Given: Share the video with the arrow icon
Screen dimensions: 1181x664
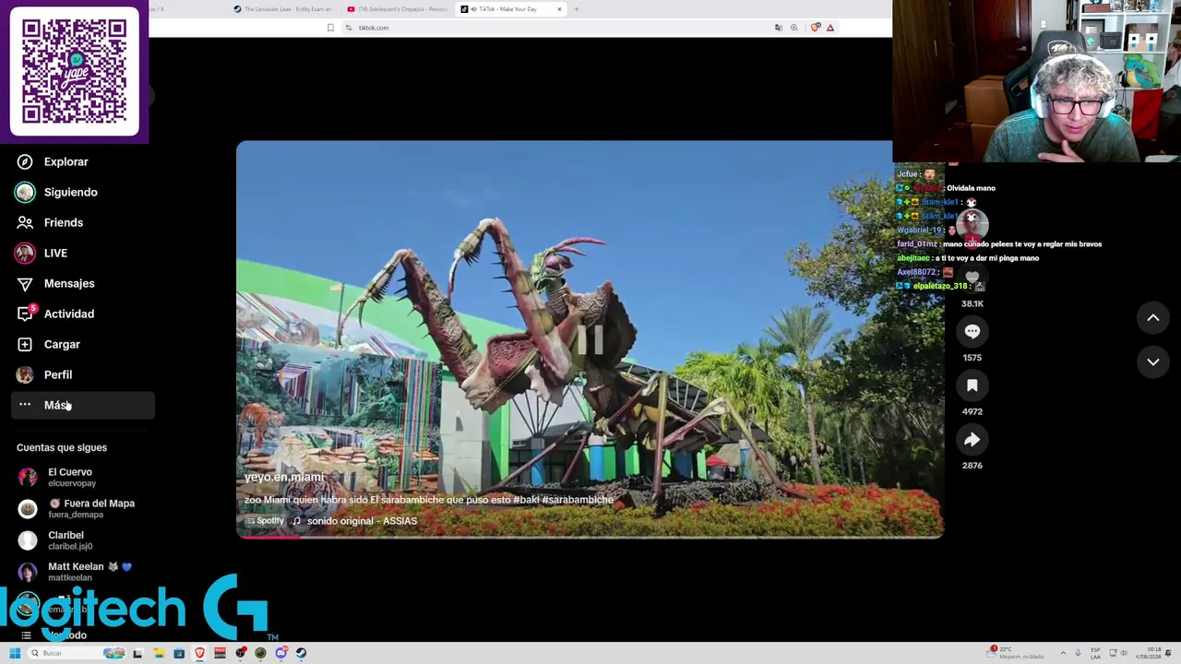Looking at the screenshot, I should click(972, 440).
